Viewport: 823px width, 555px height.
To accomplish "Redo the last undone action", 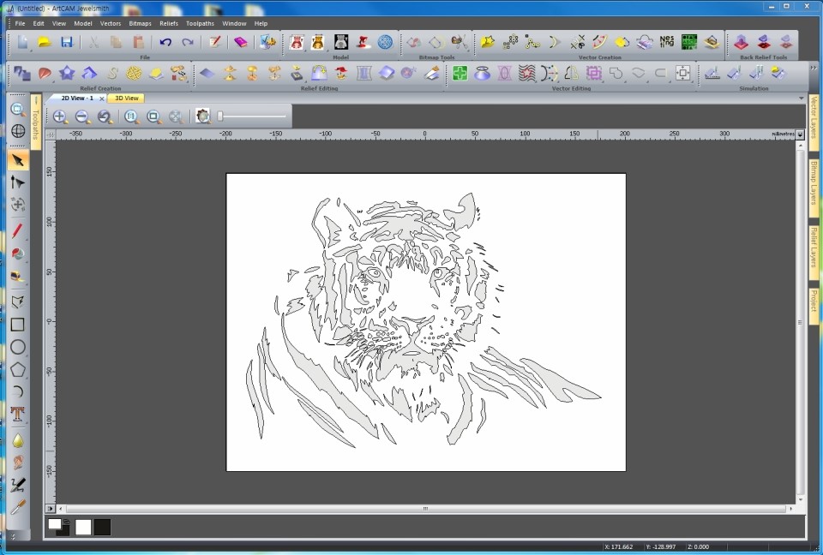I will click(188, 42).
